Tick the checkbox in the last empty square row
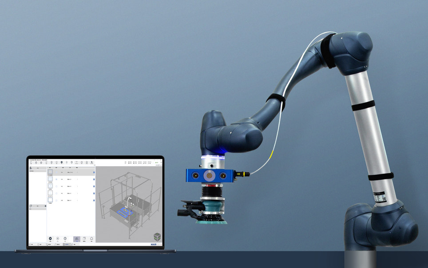This screenshot has height=268, width=428. coord(56,201)
